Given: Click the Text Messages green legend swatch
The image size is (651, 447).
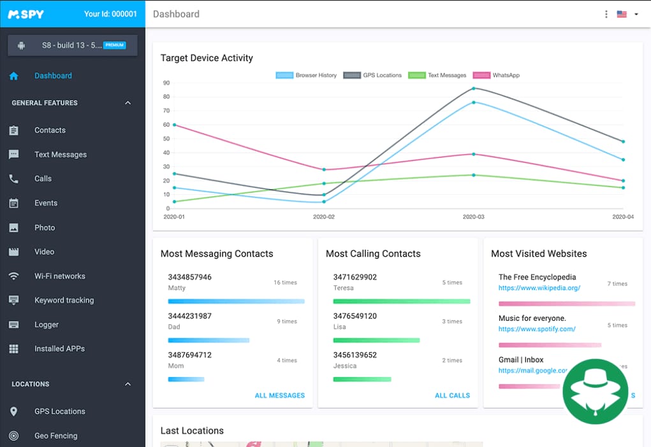Looking at the screenshot, I should pyautogui.click(x=416, y=75).
